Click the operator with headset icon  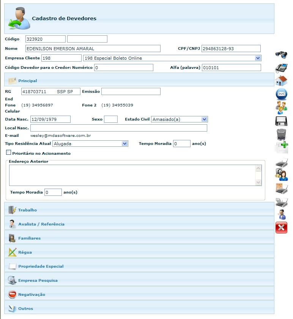(282, 214)
